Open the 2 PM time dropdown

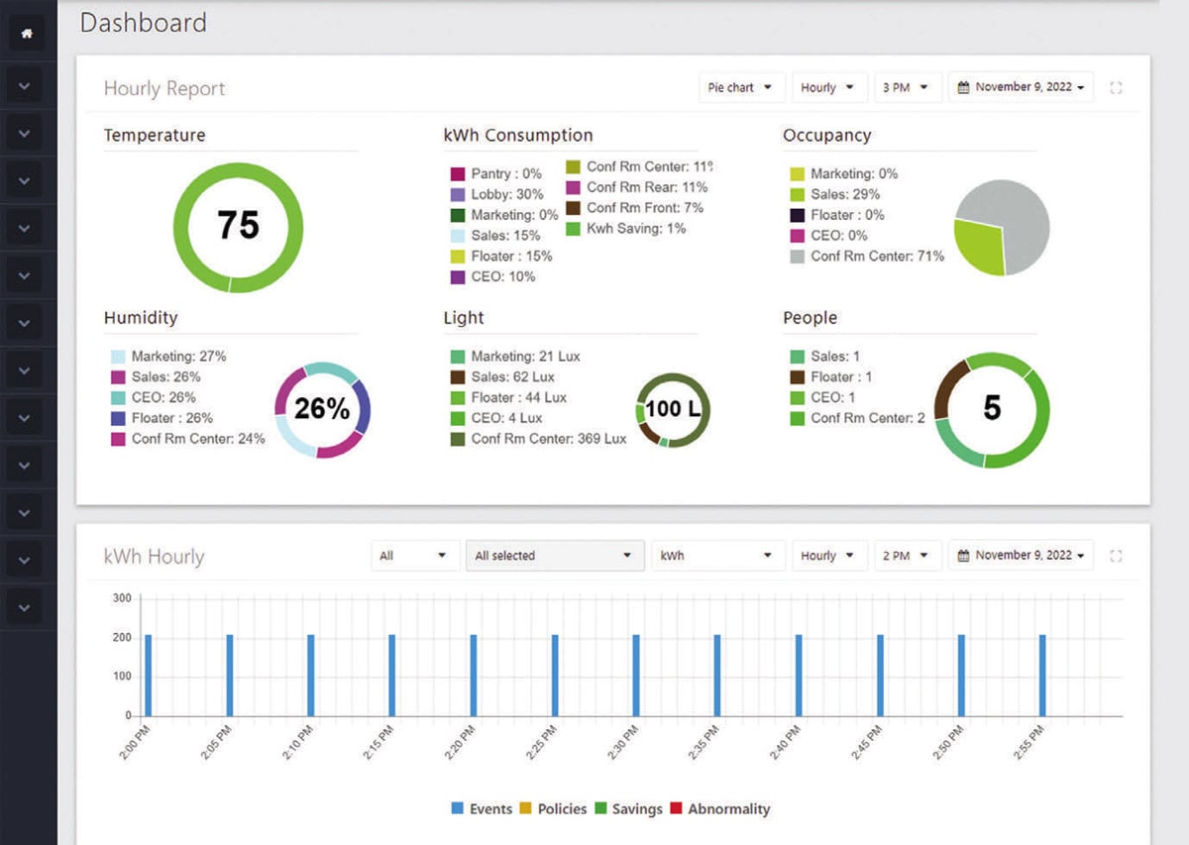point(906,556)
